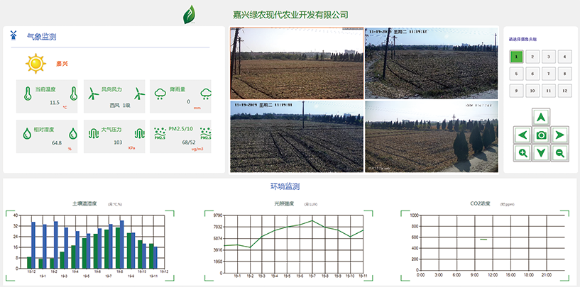Click the 降雨量 label
580x287 pixels.
(177, 89)
